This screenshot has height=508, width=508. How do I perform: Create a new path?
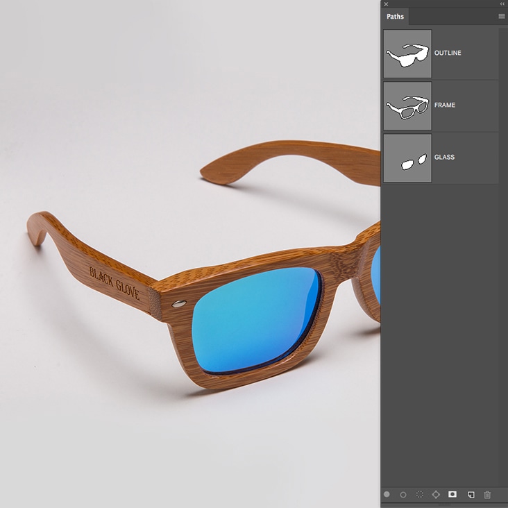pos(471,495)
